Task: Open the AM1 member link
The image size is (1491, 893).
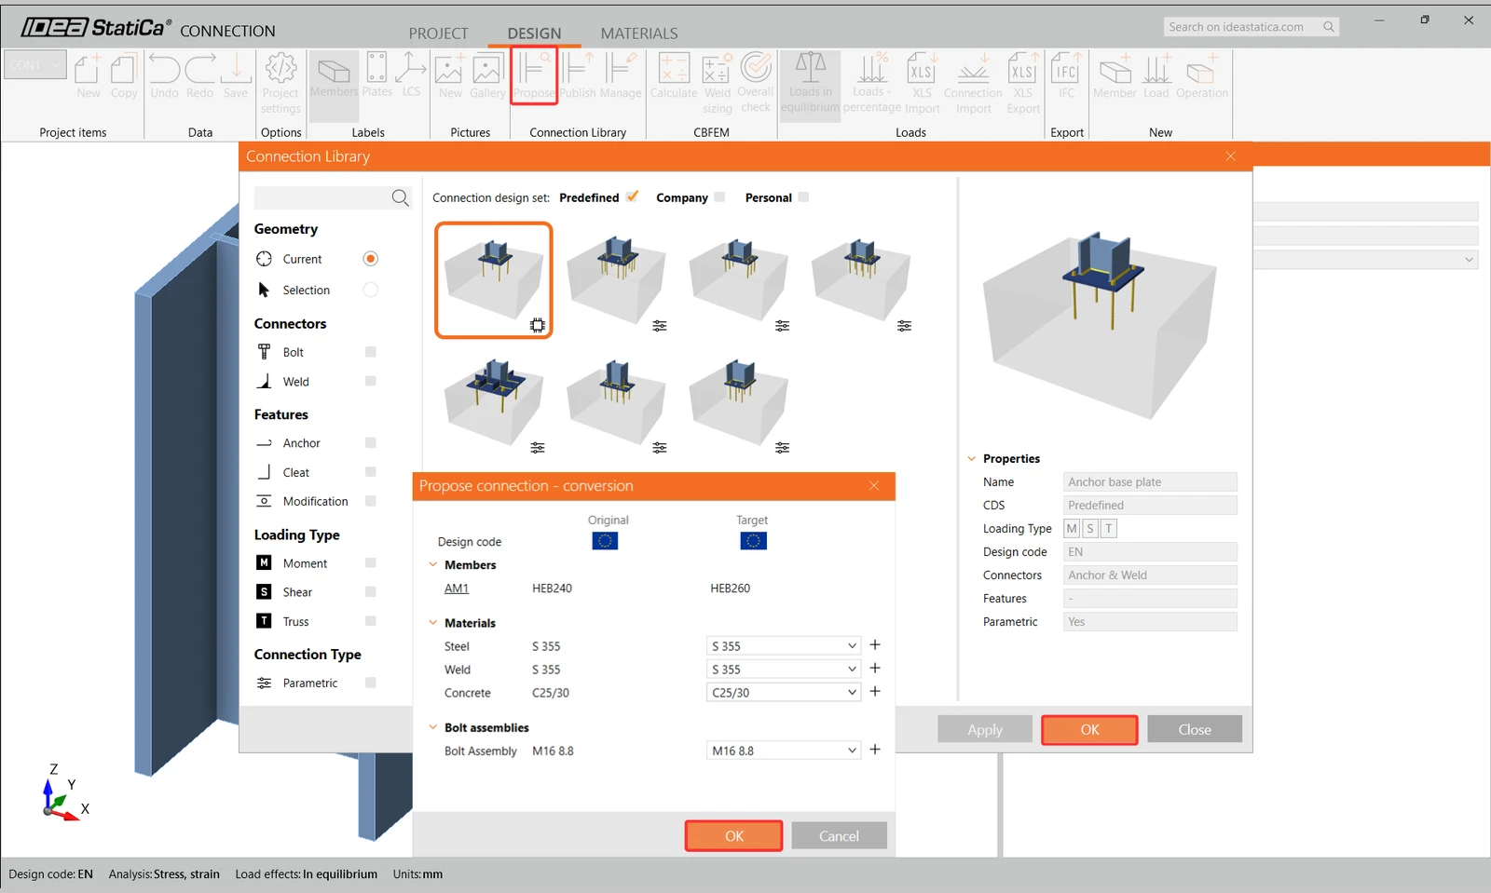Action: (457, 589)
